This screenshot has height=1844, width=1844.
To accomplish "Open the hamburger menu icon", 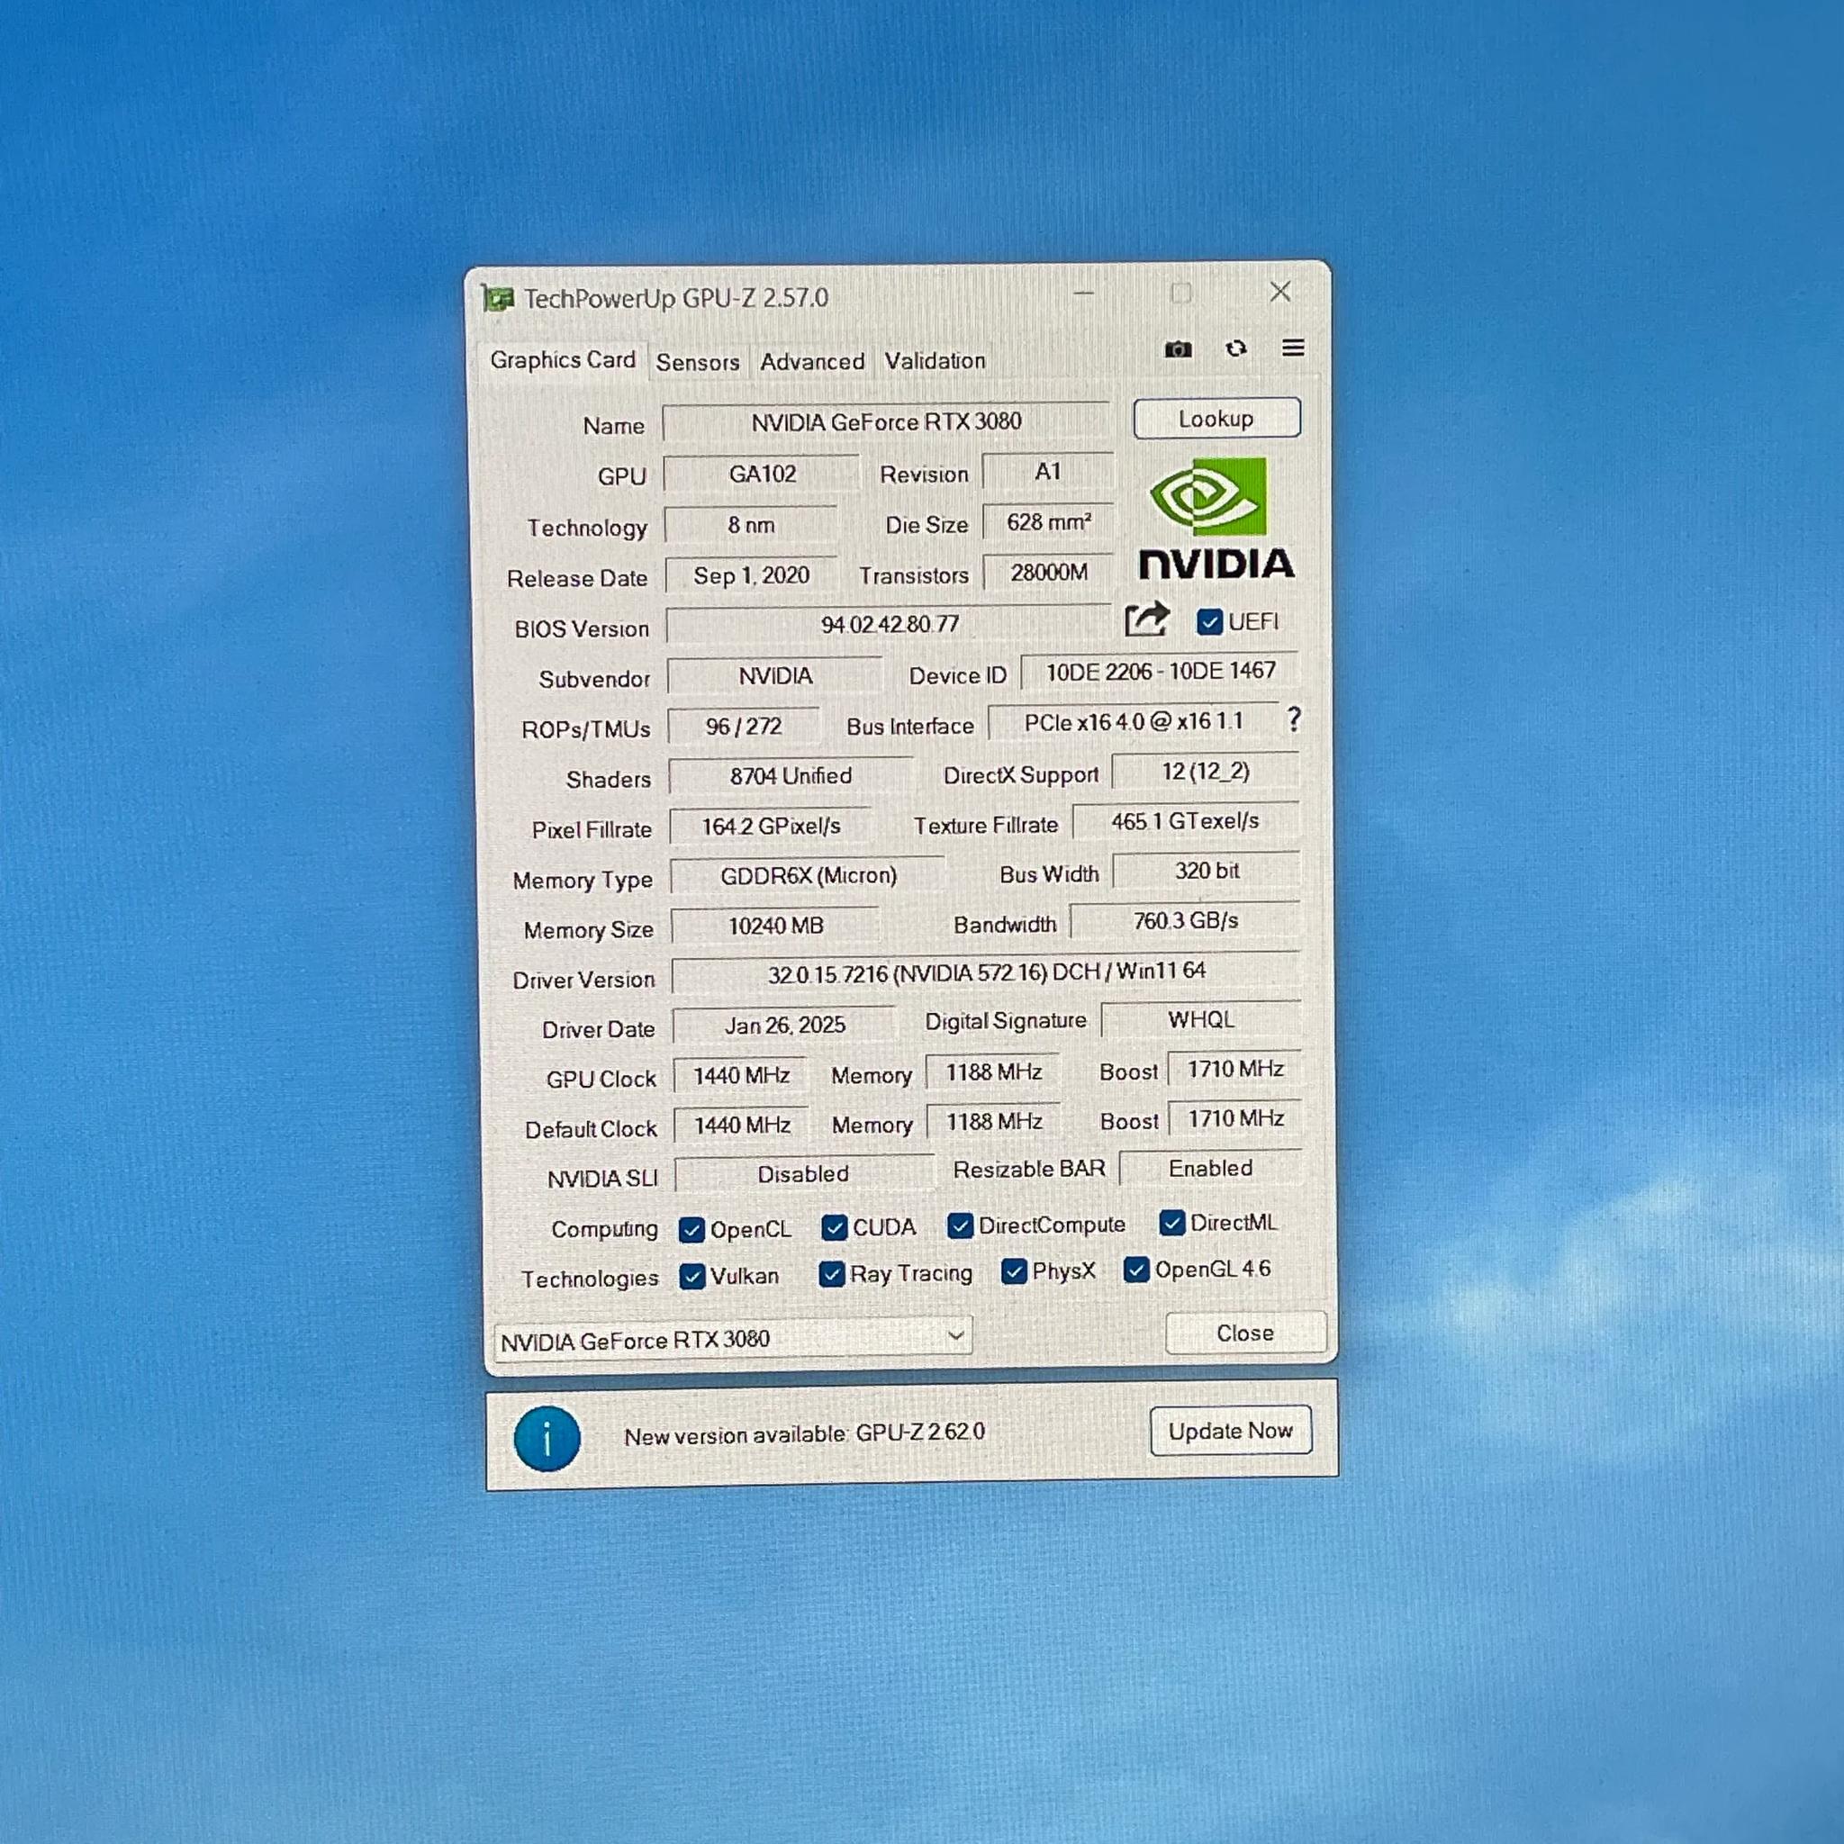I will click(x=1293, y=348).
